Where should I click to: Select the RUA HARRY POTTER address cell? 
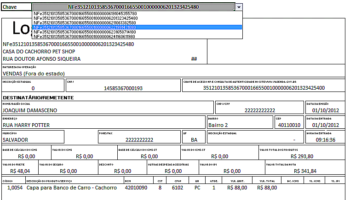click(x=26, y=125)
